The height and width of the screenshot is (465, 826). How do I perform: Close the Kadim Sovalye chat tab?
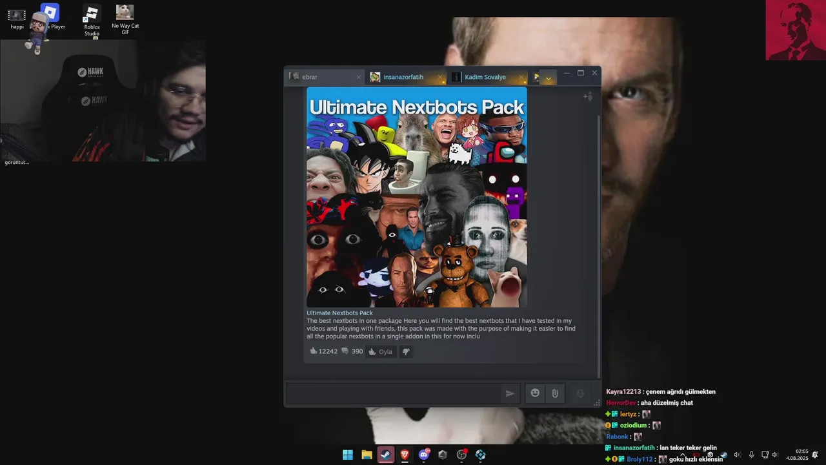[x=523, y=77]
